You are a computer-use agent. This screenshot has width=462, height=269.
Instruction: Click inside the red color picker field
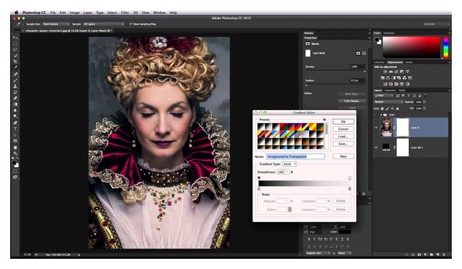[411, 47]
